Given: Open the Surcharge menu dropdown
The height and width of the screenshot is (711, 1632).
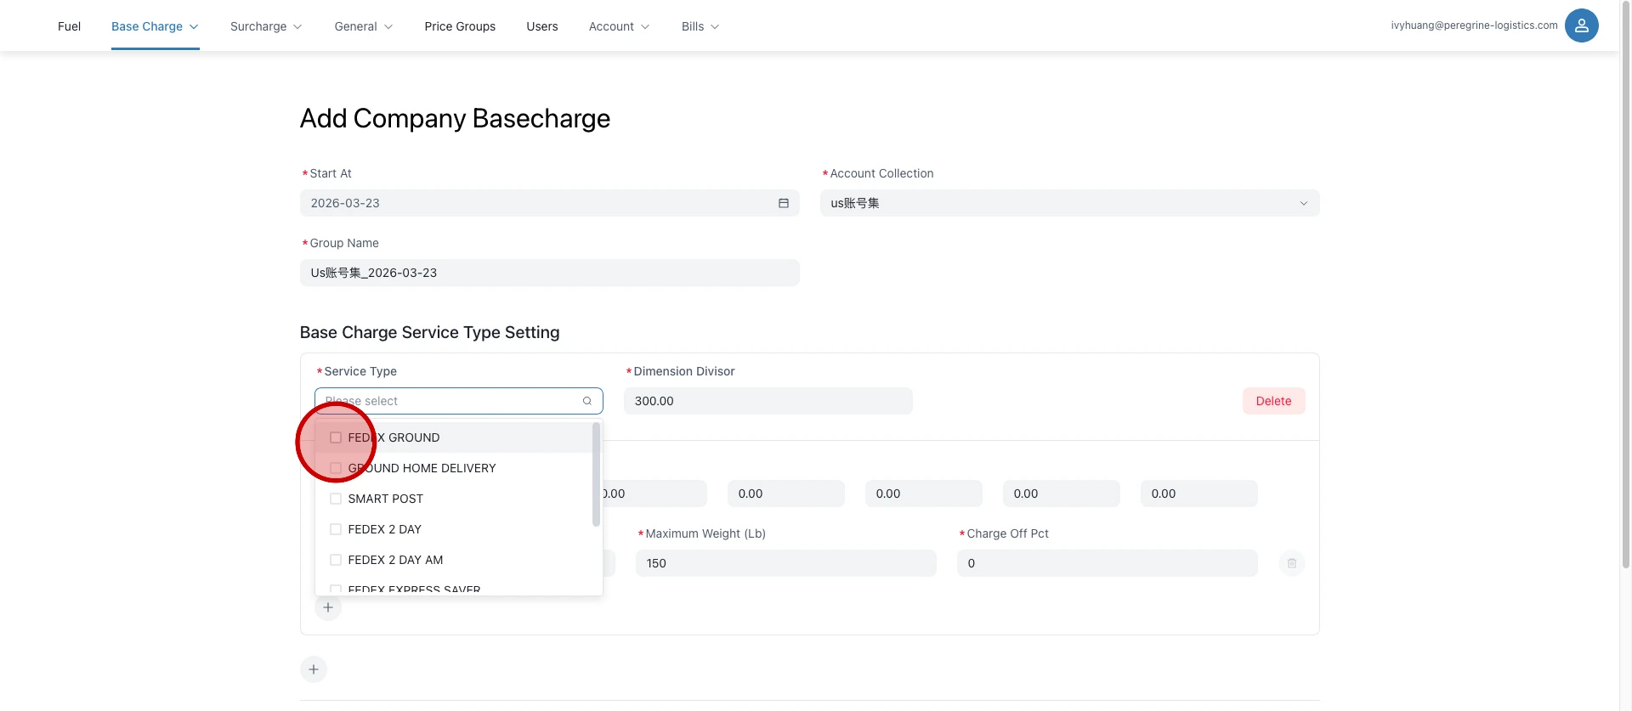Looking at the screenshot, I should pyautogui.click(x=265, y=26).
